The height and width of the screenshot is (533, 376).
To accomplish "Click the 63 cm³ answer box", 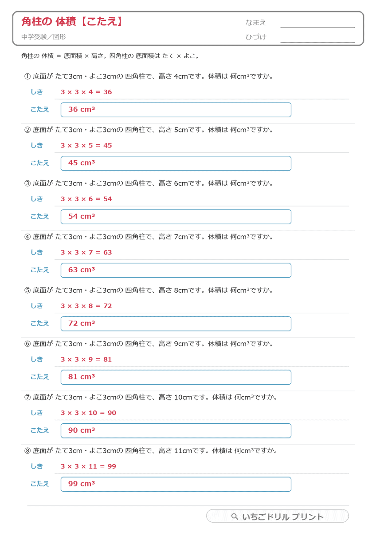I will [176, 270].
